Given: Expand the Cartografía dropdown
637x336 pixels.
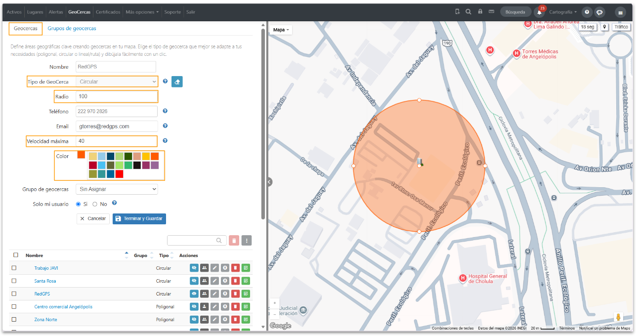Looking at the screenshot, I should point(563,12).
